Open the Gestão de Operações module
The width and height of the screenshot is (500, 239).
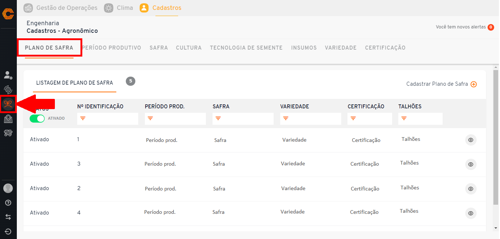[61, 8]
